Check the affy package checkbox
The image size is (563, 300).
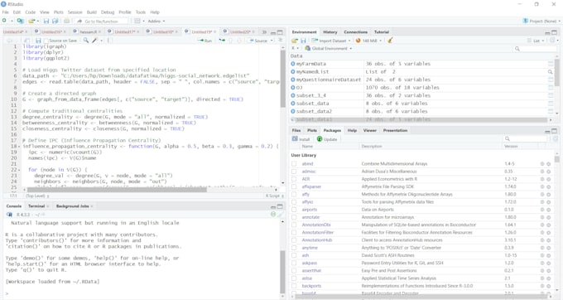294,195
